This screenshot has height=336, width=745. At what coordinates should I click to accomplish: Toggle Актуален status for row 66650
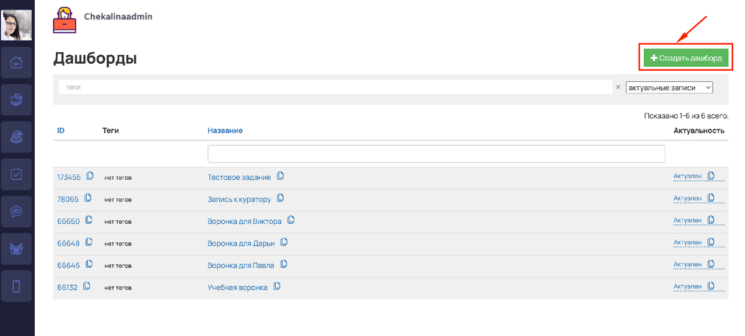687,220
